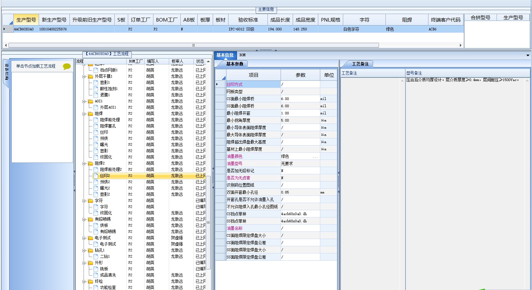Image resolution: width=532 pixels, height=290 pixels.
Task: Click the 参数 column header
Action: point(300,75)
